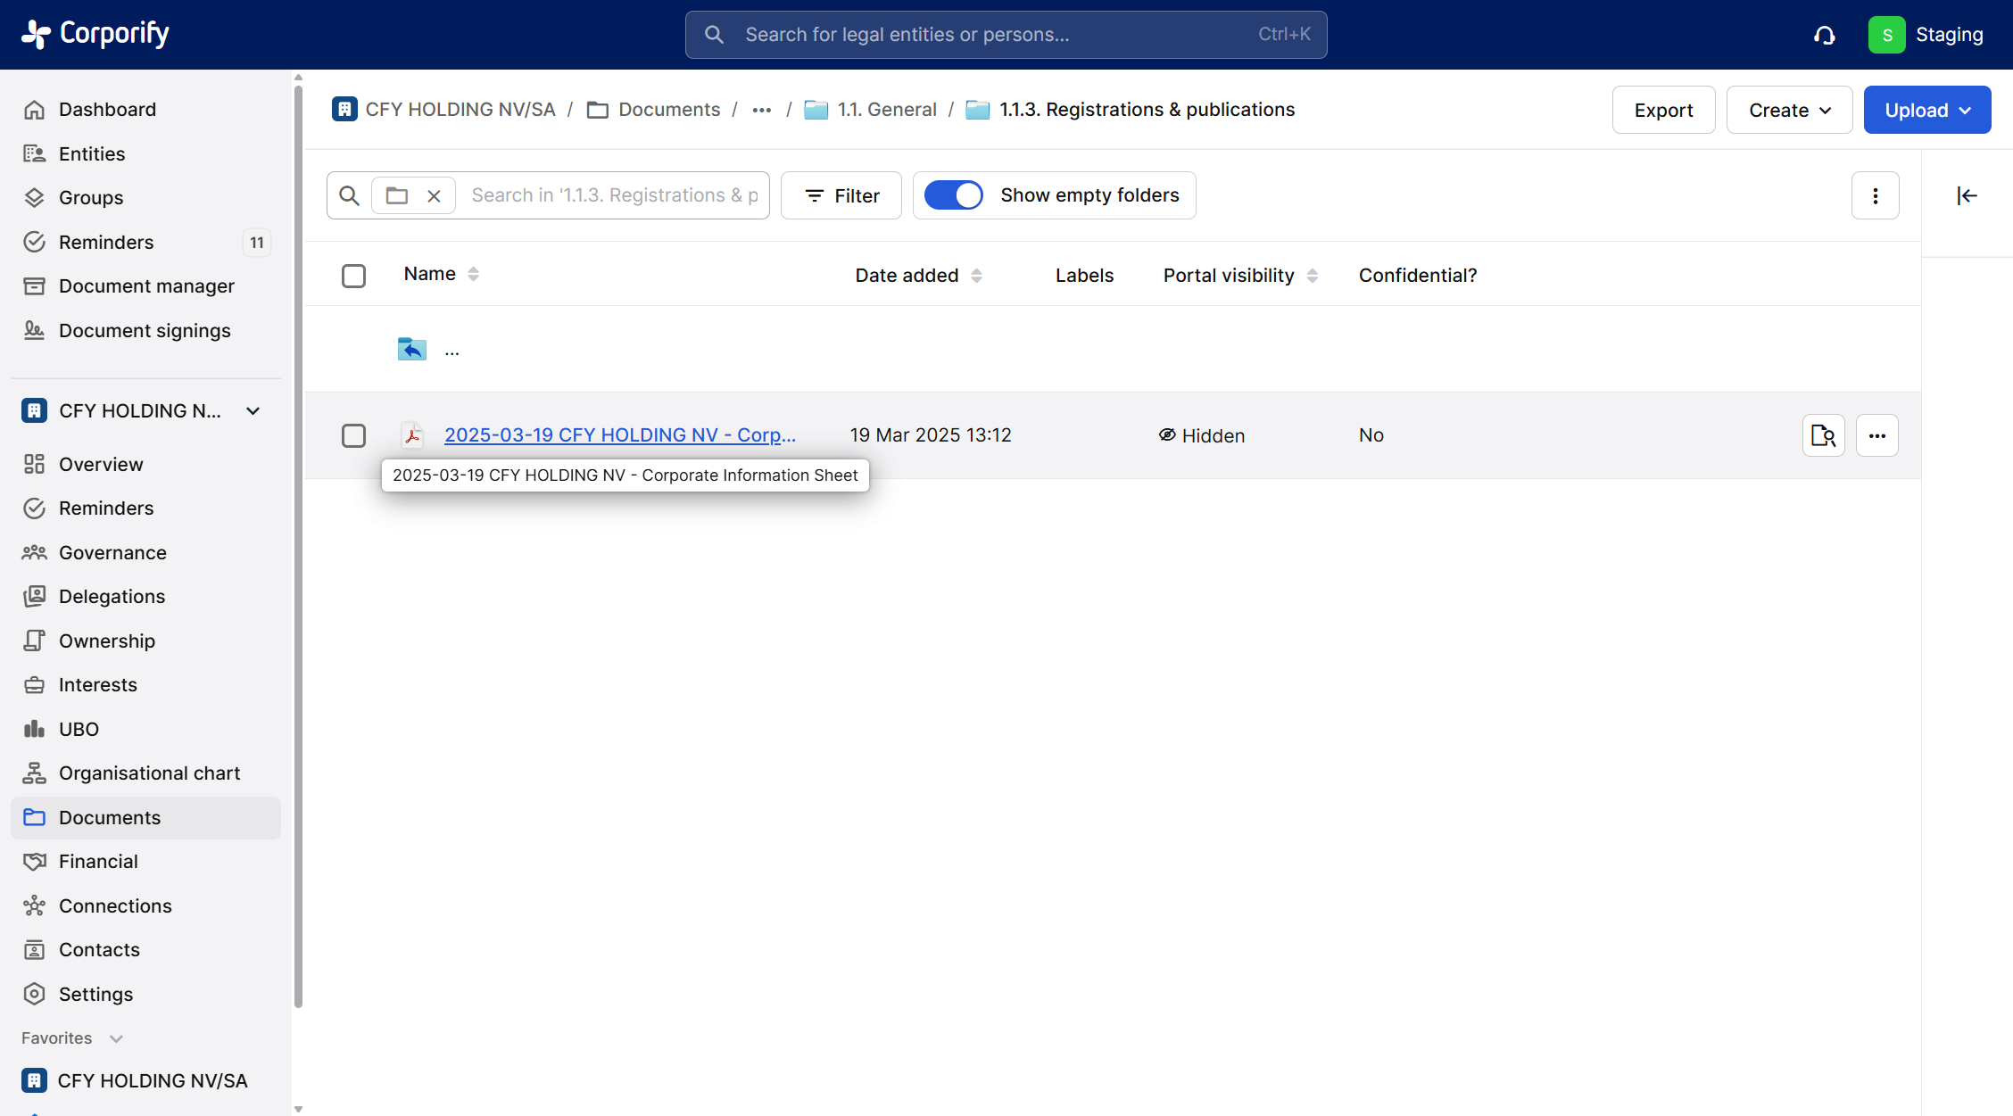2013x1116 pixels.
Task: Toggle Show empty folders switch
Action: (x=953, y=195)
